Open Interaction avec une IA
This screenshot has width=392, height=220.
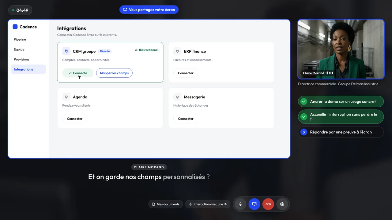click(x=208, y=204)
